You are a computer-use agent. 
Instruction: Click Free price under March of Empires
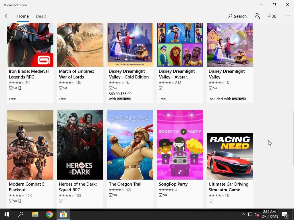click(x=62, y=99)
